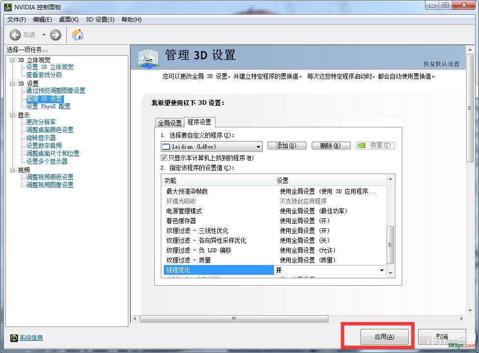Select 更改分辨率 in task tree
Viewport: 479px width, 353px height.
coord(41,122)
